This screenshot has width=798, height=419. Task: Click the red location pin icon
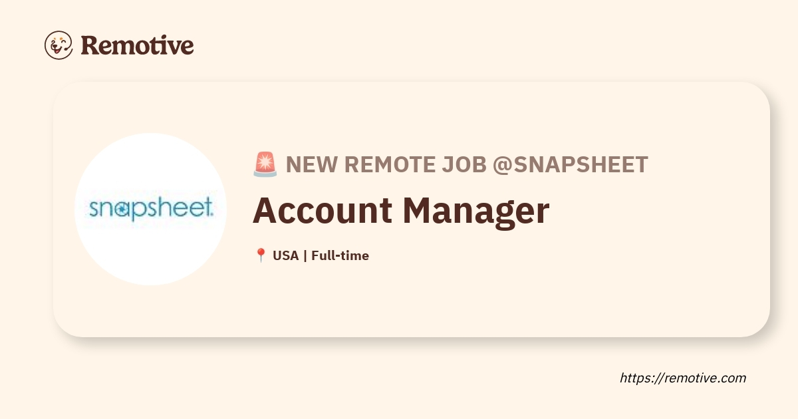[261, 255]
